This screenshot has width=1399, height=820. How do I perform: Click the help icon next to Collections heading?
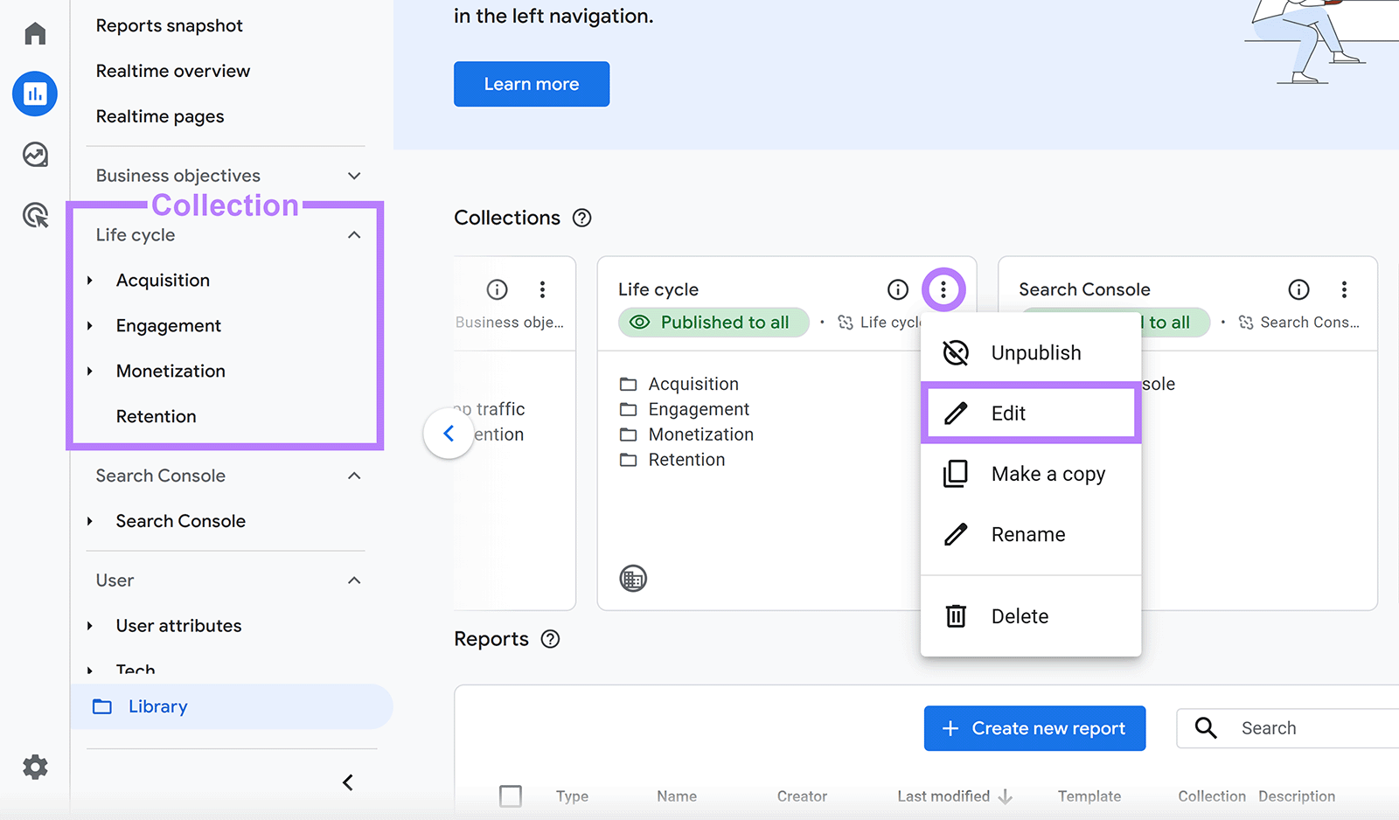582,218
